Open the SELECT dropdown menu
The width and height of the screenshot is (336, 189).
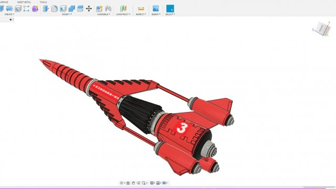(170, 14)
